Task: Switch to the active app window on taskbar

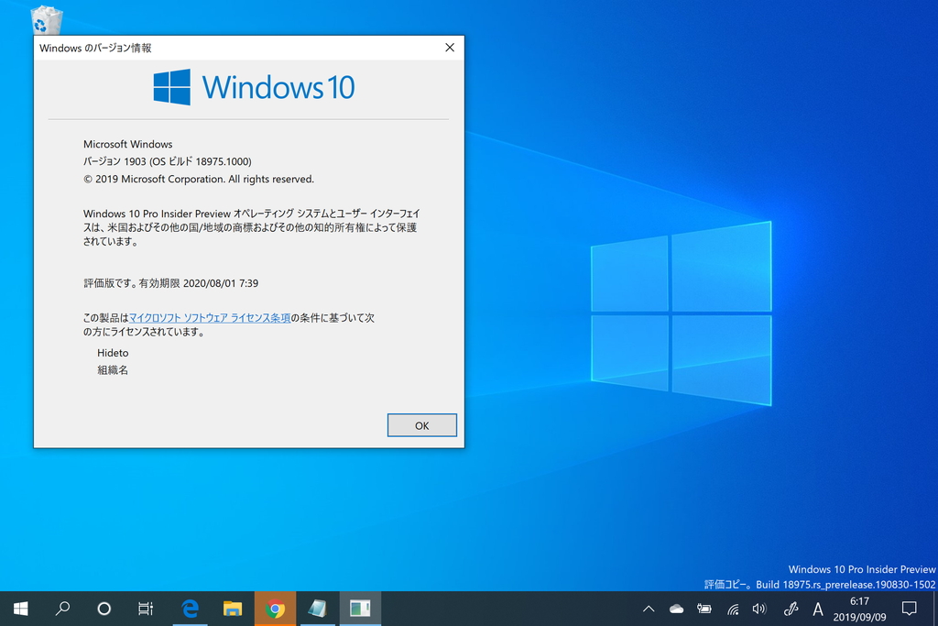Action: tap(359, 608)
